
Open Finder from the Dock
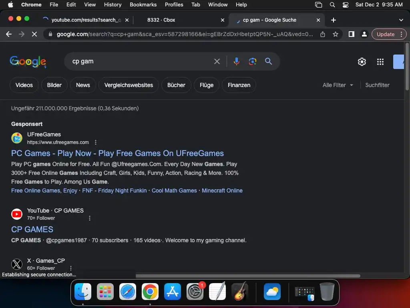tap(83, 292)
